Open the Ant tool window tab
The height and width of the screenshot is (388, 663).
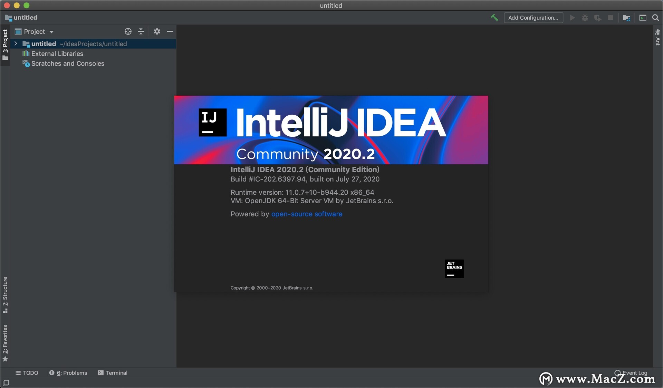pos(657,37)
